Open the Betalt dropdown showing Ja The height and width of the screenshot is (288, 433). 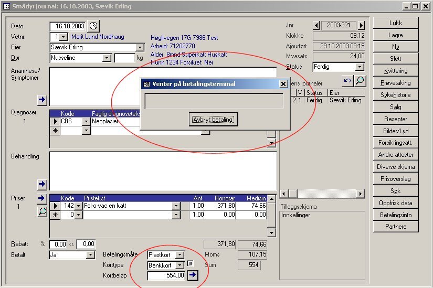pos(91,255)
